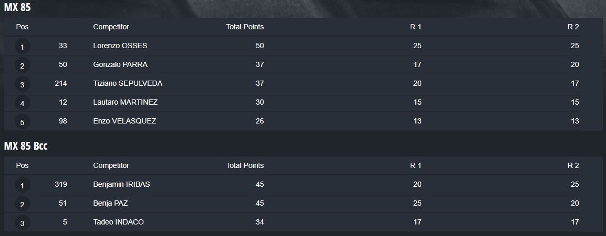Viewport: 606px width, 236px height.
Task: Open Gonzalo PARRA competitor entry
Action: point(120,64)
